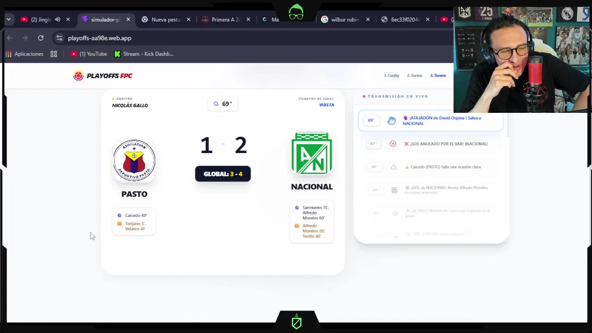Click the PASTO team name
This screenshot has width=592, height=333.
134,194
